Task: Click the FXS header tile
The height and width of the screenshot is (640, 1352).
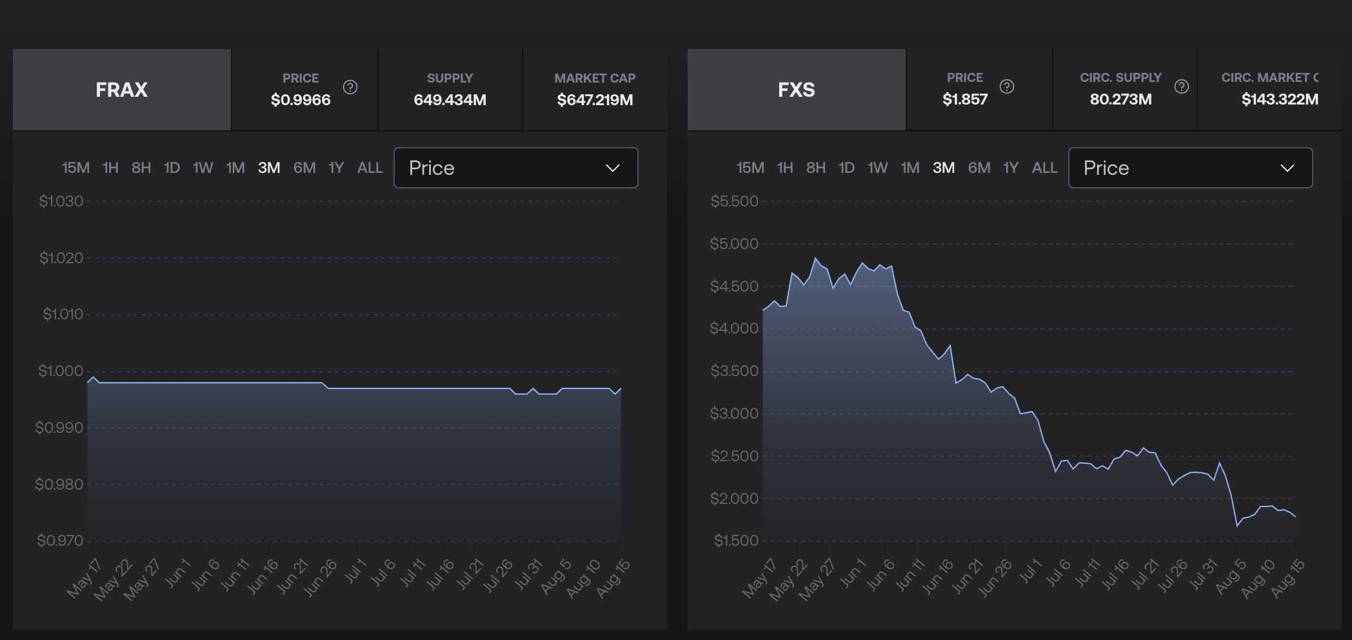Action: pyautogui.click(x=797, y=90)
